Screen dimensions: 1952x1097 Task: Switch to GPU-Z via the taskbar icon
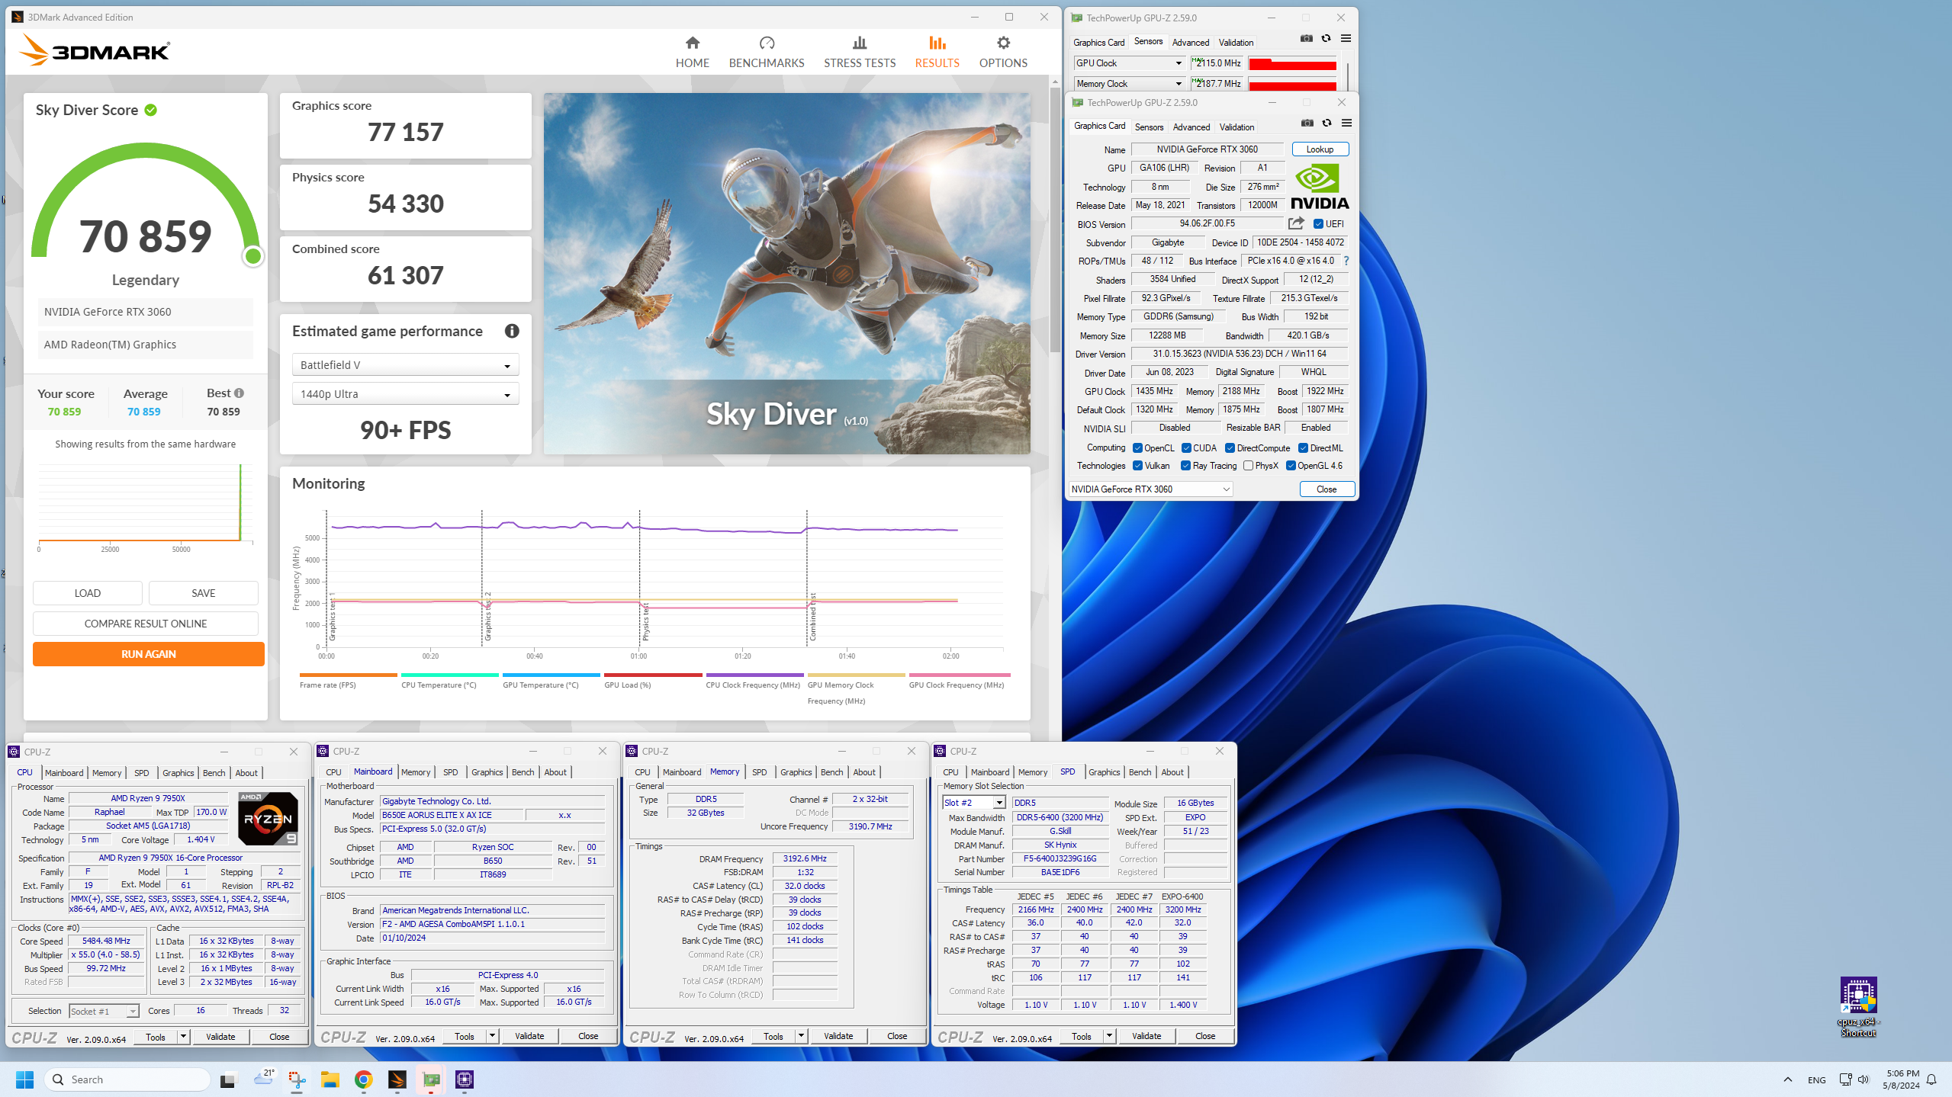click(431, 1079)
